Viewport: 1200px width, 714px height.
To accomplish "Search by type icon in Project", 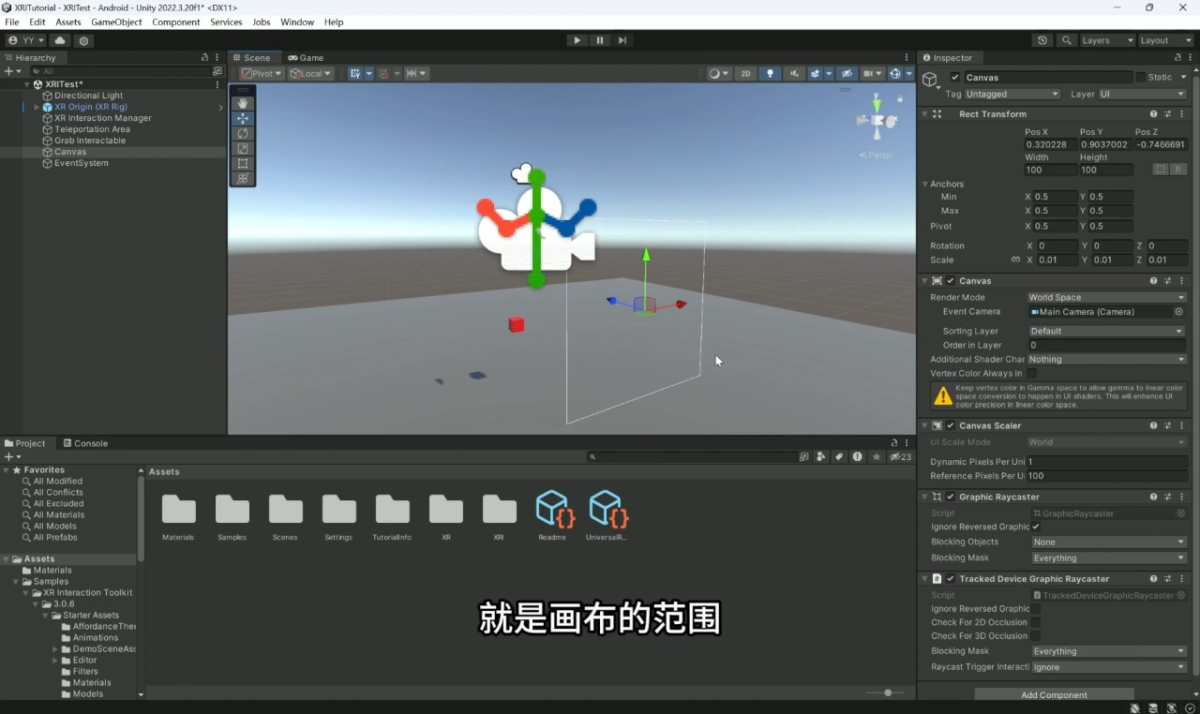I will tap(821, 457).
